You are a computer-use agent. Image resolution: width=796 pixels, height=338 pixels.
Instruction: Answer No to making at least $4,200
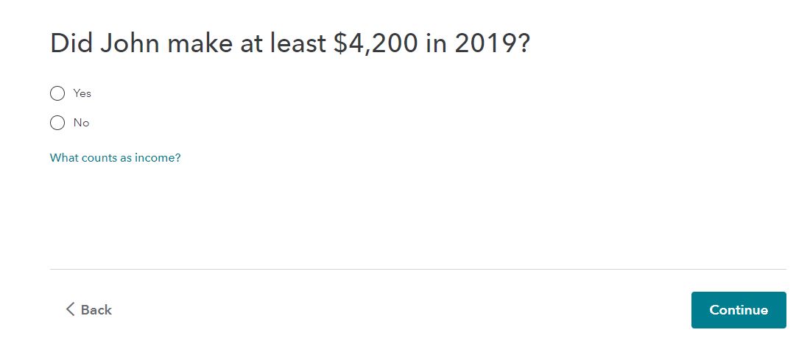[57, 123]
